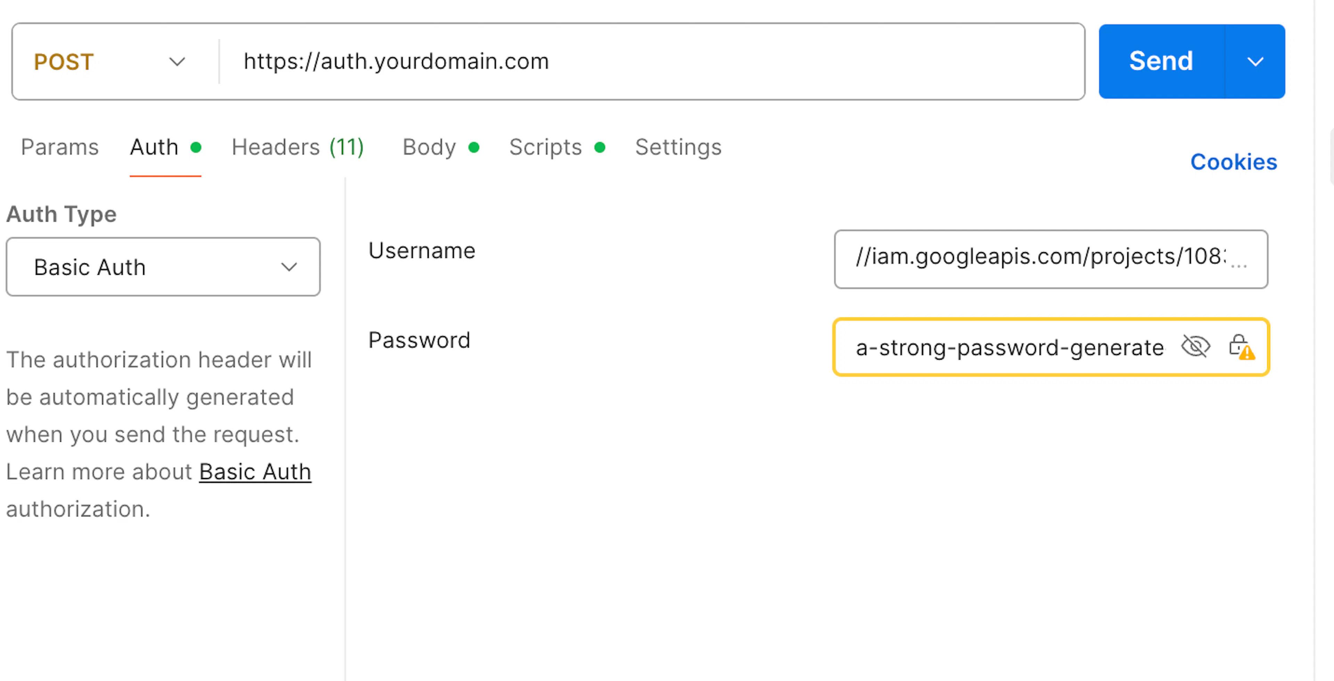Click the Password label text
Screen dimensions: 1334x681
[419, 340]
